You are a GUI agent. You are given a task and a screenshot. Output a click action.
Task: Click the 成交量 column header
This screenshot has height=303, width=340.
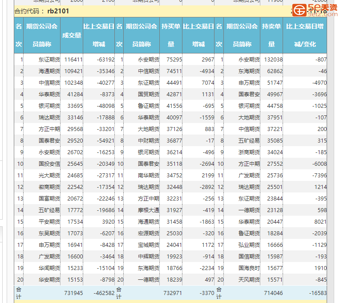72,35
